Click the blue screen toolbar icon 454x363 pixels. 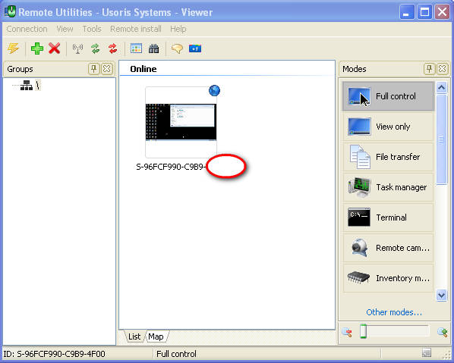(195, 49)
